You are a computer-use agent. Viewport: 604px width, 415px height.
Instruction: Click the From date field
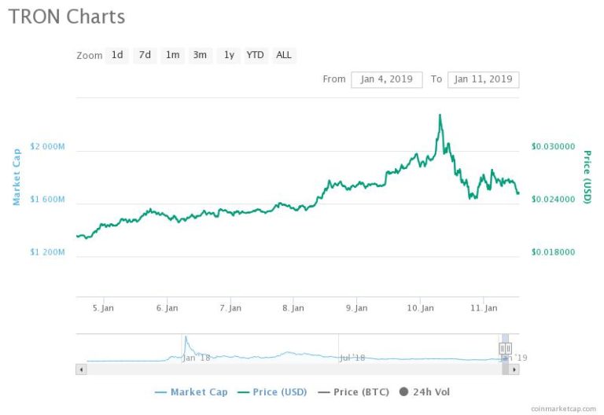tap(387, 79)
